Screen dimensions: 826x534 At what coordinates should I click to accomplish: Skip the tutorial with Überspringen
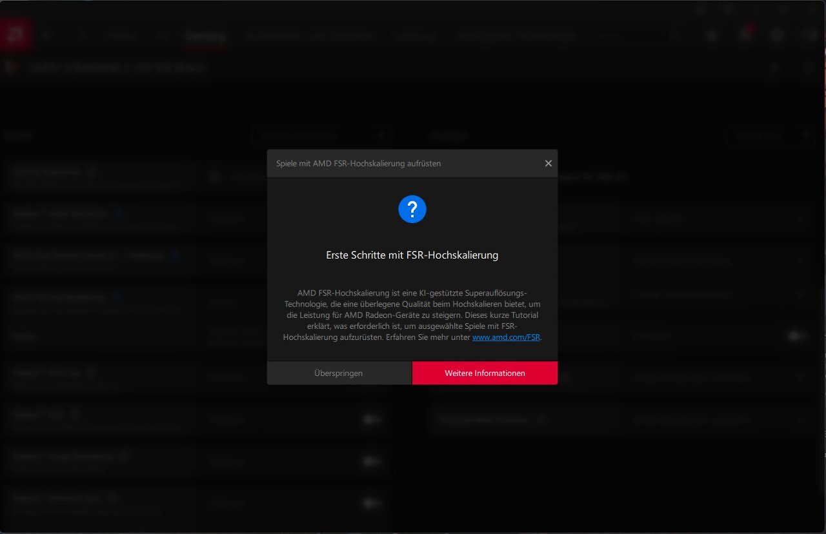(339, 373)
